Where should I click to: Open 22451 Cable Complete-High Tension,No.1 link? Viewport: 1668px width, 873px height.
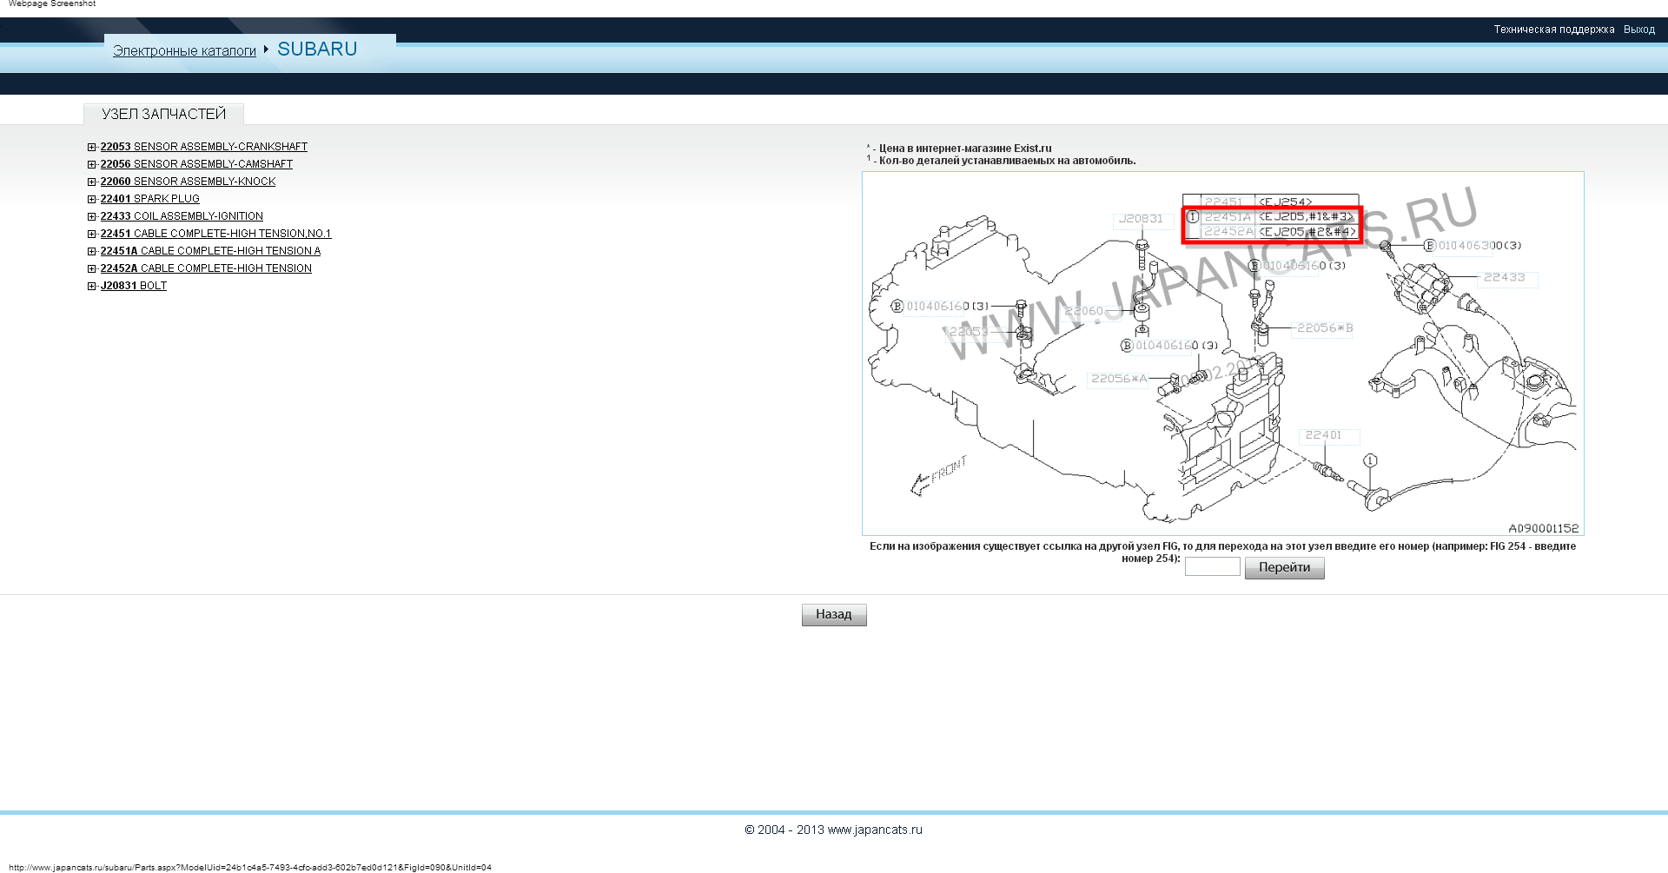tap(215, 234)
